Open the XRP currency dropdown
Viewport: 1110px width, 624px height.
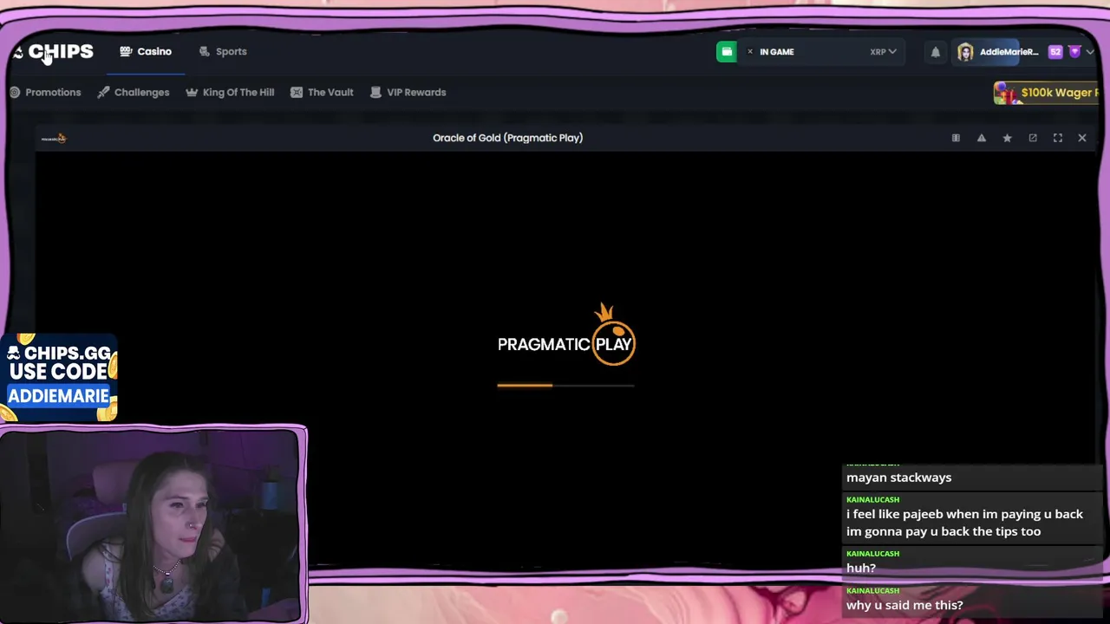point(883,52)
